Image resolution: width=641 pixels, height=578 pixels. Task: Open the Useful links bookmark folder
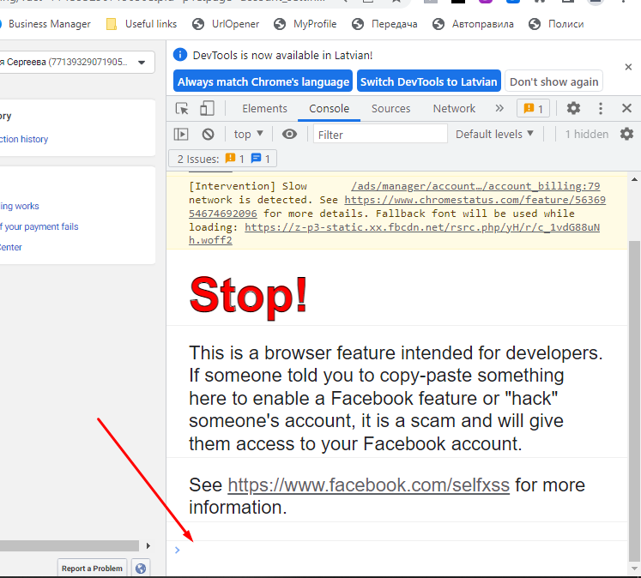pos(142,24)
